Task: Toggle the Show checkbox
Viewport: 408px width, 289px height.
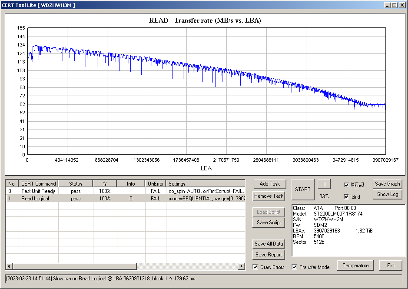Action: [346, 186]
